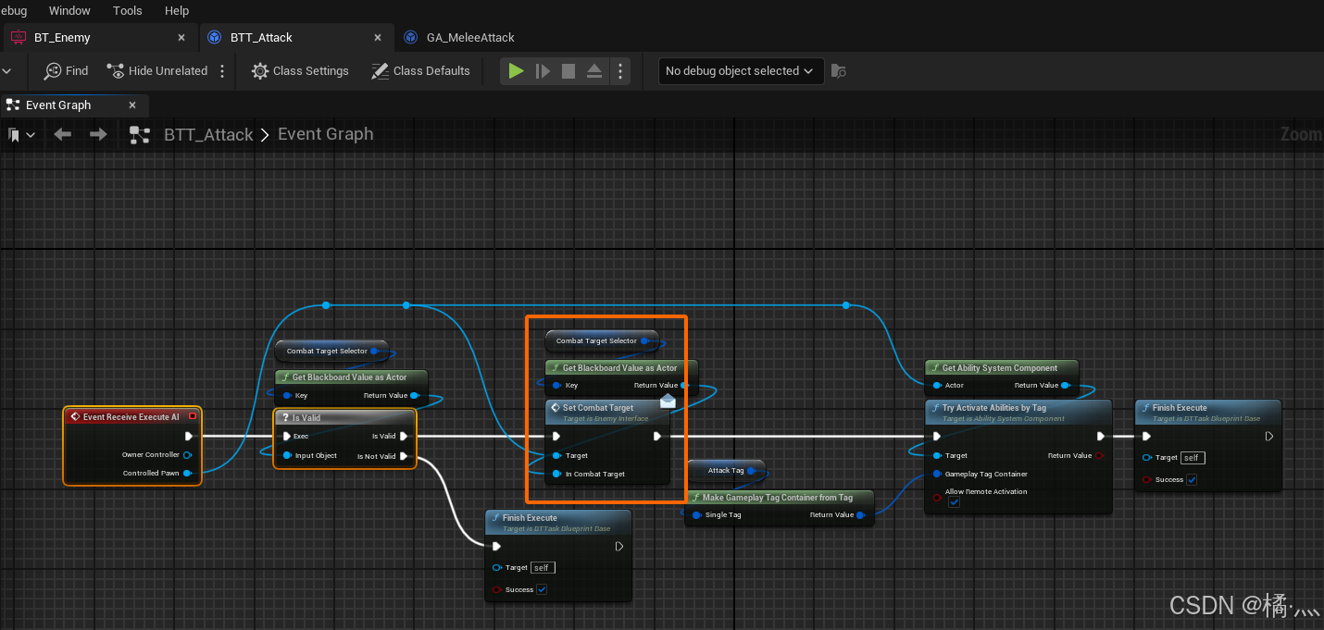1324x630 pixels.
Task: Click the Is Valid exec output pin
Action: 404,437
